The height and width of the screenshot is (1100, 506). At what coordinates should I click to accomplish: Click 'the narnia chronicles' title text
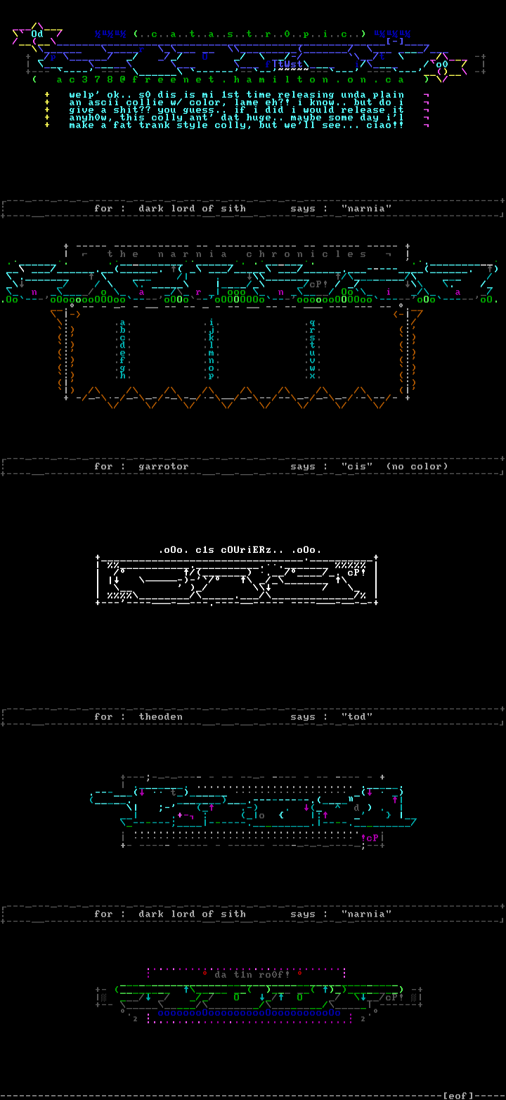pos(236,254)
